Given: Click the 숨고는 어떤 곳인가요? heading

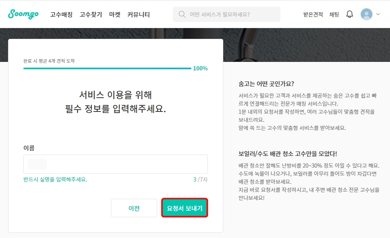Looking at the screenshot, I should click(266, 84).
